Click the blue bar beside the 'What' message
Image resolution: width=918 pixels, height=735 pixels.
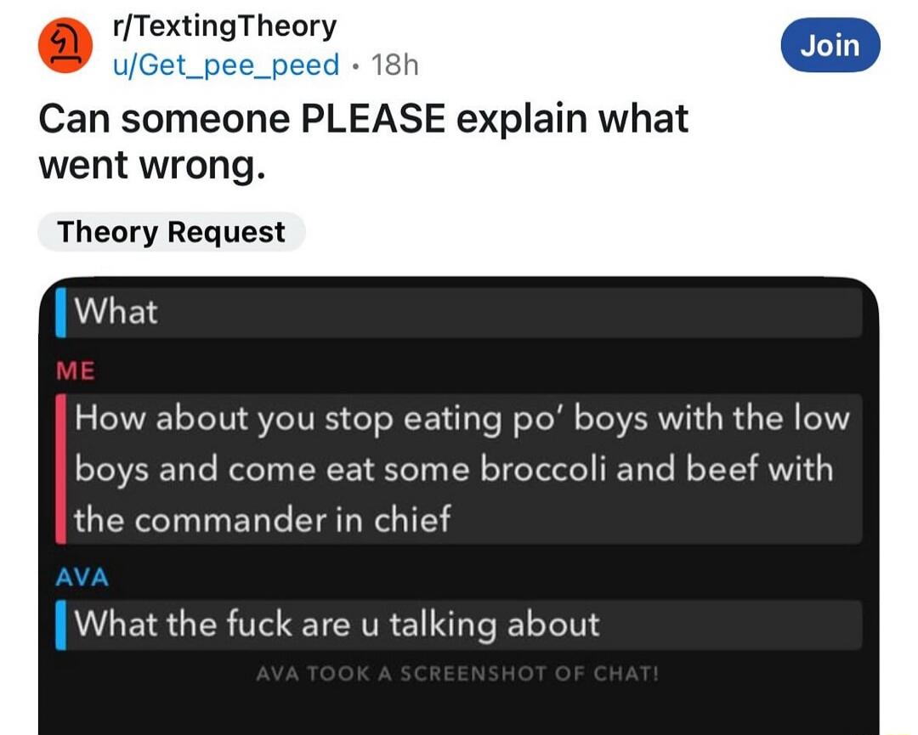click(61, 311)
